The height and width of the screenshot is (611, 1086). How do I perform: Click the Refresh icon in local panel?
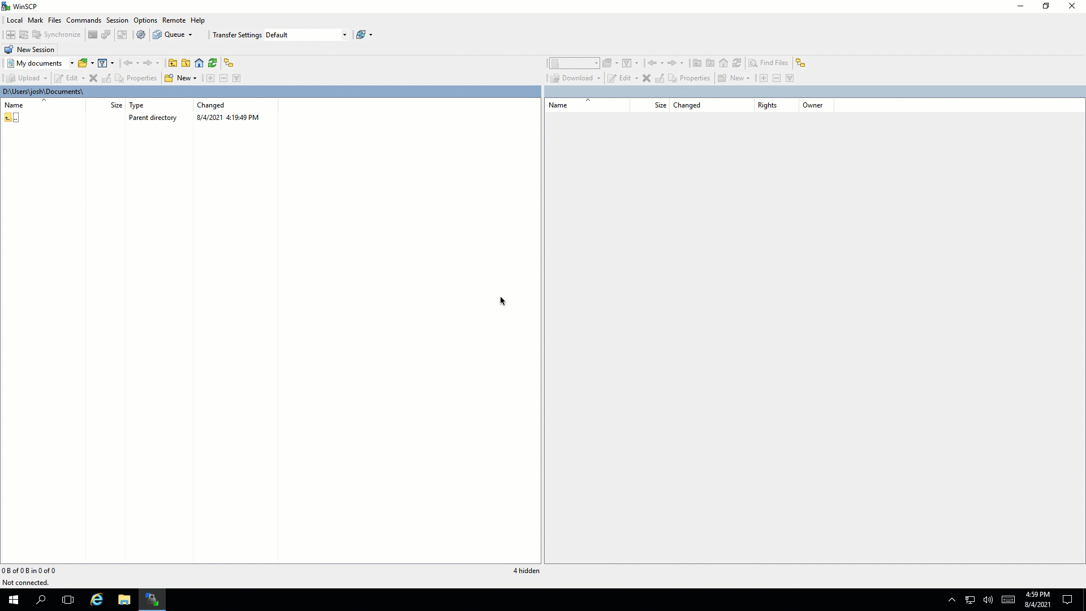coord(213,63)
